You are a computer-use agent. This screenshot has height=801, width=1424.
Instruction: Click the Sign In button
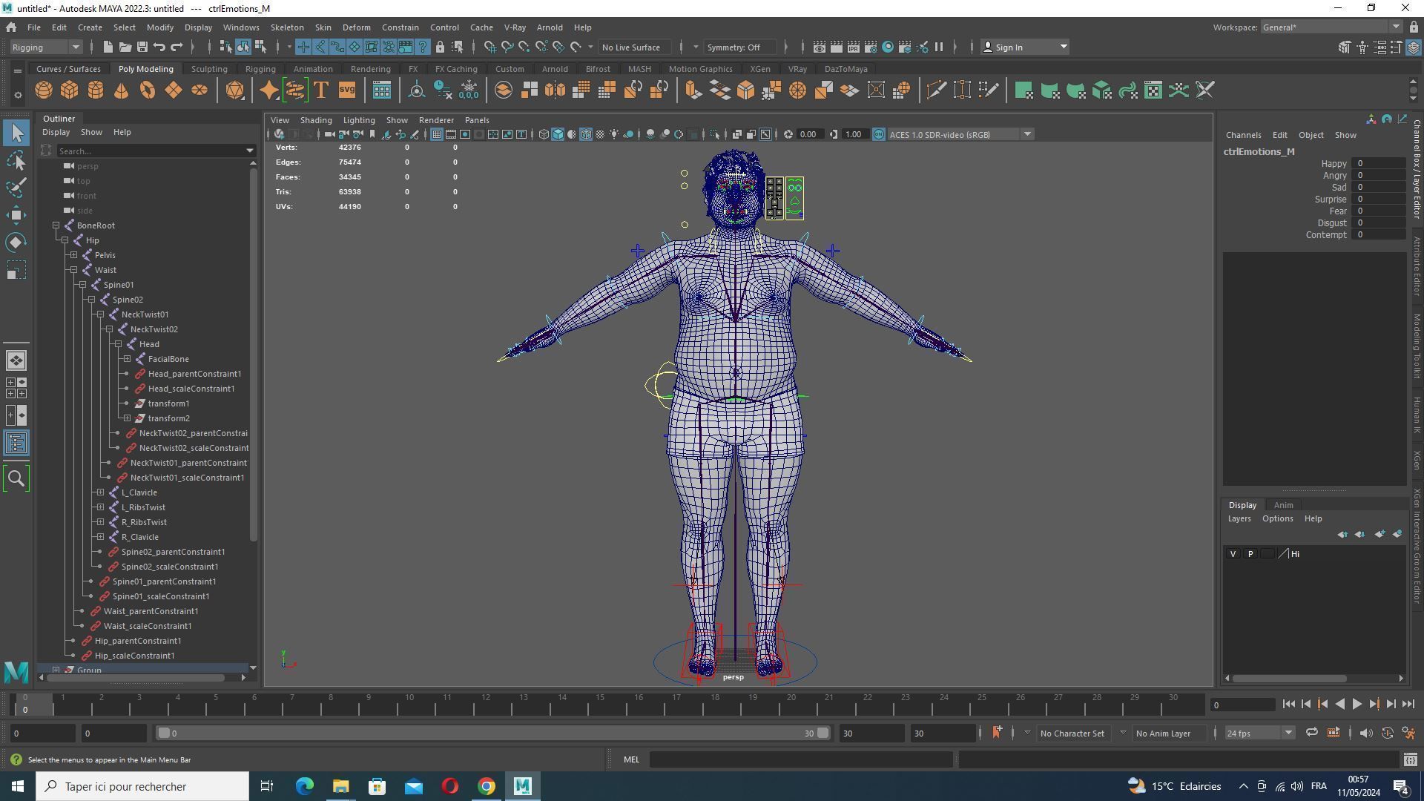click(1024, 47)
